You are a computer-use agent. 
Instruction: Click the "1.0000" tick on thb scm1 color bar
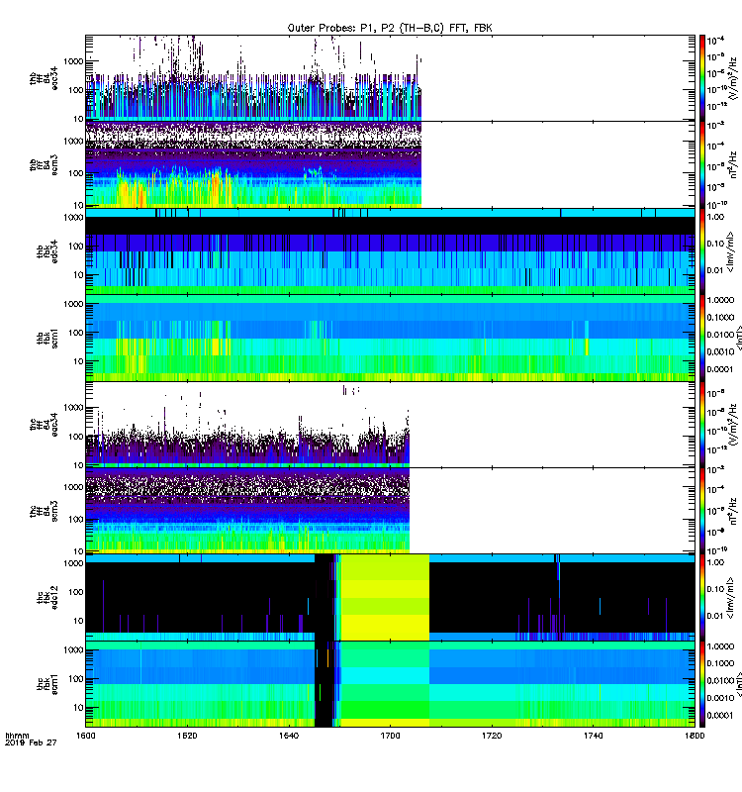click(x=720, y=300)
